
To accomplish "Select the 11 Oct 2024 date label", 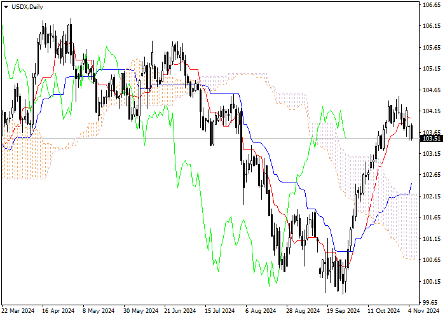I will click(384, 311).
